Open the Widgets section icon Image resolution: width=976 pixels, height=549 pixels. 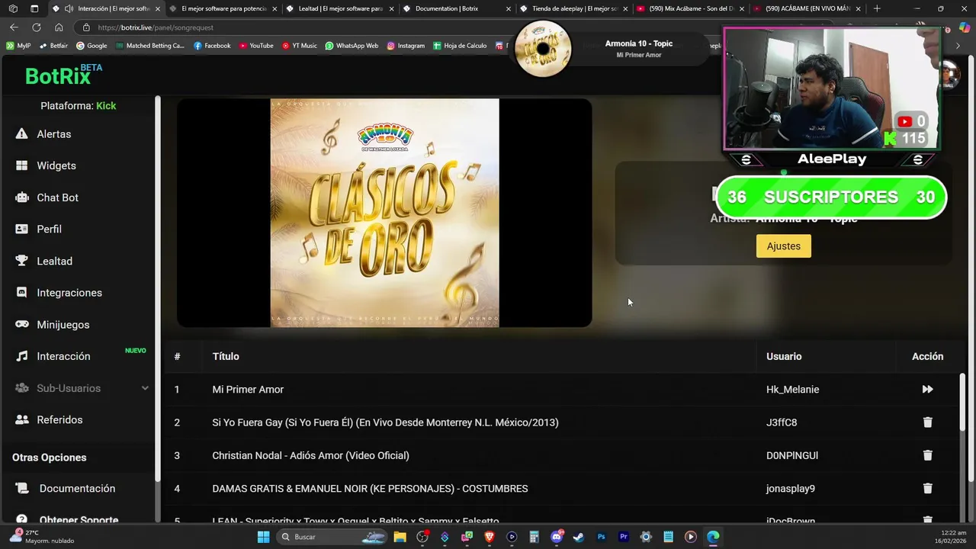[21, 165]
